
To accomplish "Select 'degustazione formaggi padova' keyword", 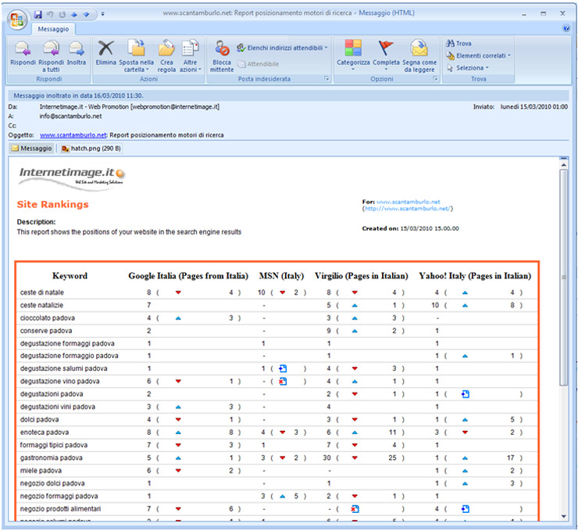I will pos(67,343).
